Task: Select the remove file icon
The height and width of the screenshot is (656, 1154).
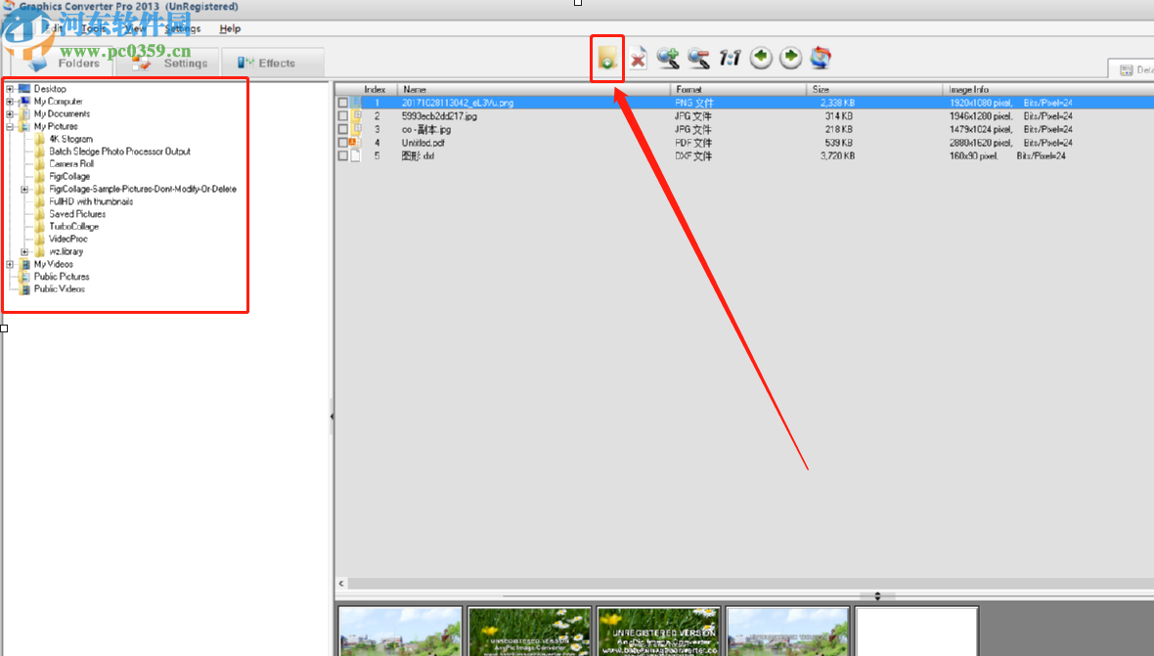Action: 638,58
